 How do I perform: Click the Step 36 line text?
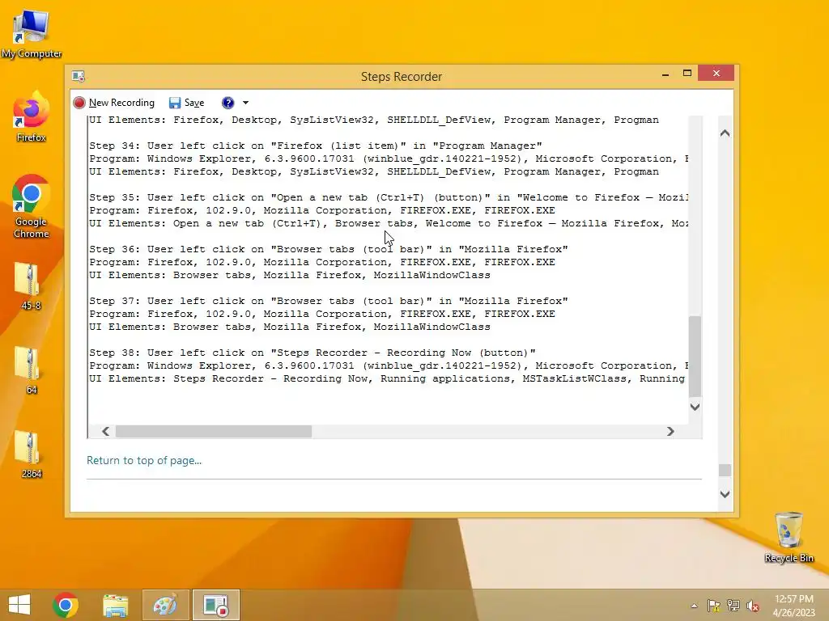tap(329, 249)
